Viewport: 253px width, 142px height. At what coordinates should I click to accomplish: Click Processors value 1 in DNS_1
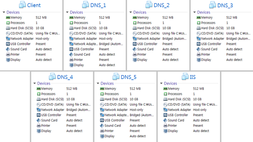pos(100,23)
